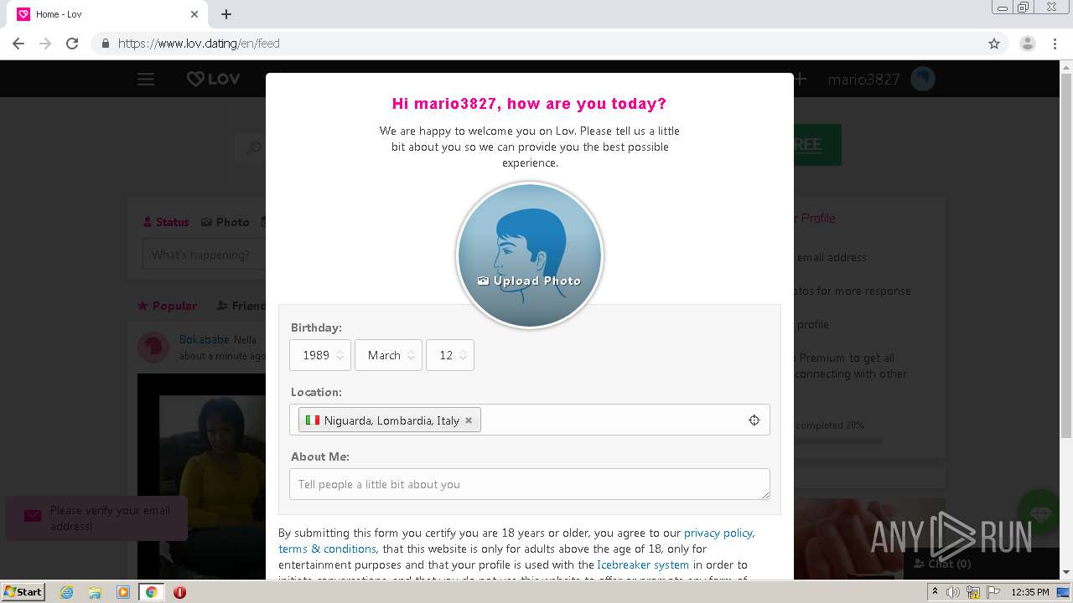
Task: Click the Lov heart logo
Action: [213, 80]
